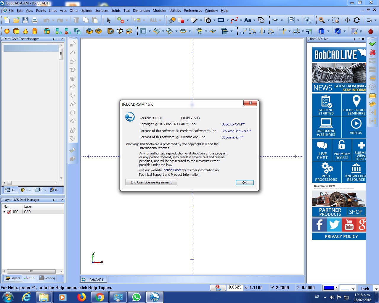Click OK in the About dialog
The width and height of the screenshot is (379, 303).
pos(245,183)
